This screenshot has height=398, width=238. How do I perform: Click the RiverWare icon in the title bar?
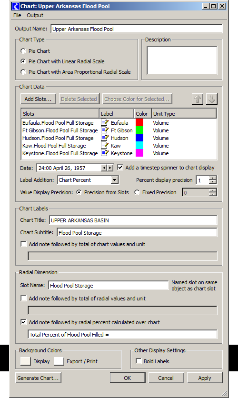[x=16, y=6]
